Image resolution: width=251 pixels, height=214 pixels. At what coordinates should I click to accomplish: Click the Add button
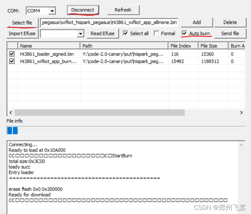tap(197, 23)
